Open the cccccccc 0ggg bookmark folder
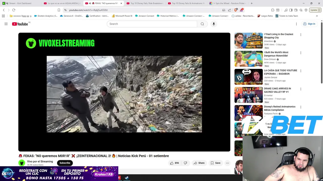 20,16
